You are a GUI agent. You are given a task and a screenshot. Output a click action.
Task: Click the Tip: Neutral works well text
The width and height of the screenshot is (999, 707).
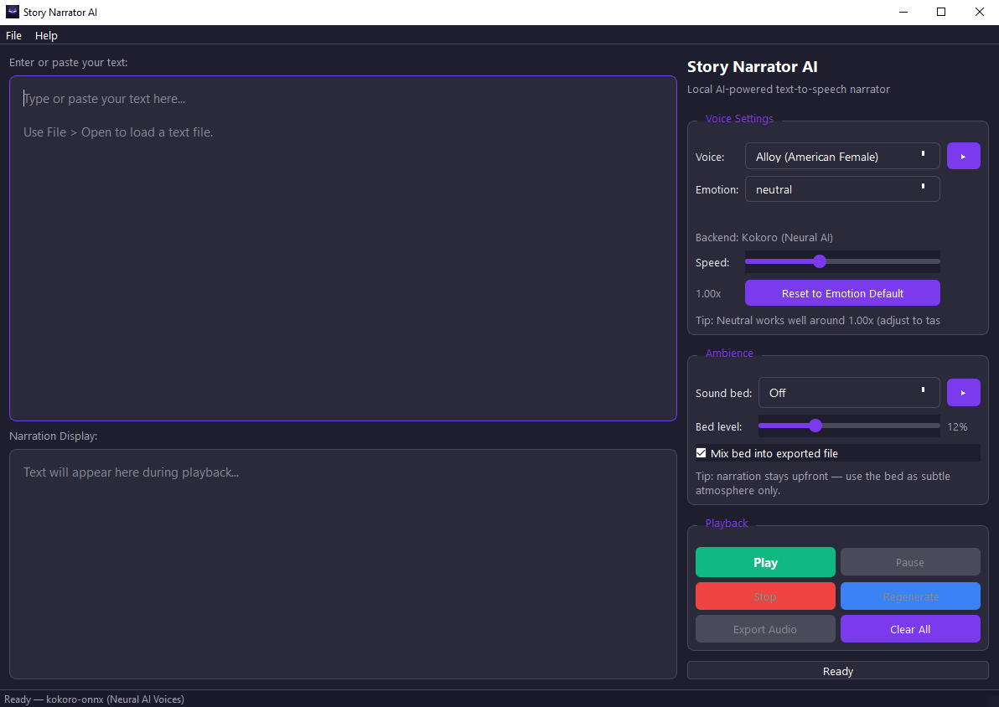[x=817, y=320]
